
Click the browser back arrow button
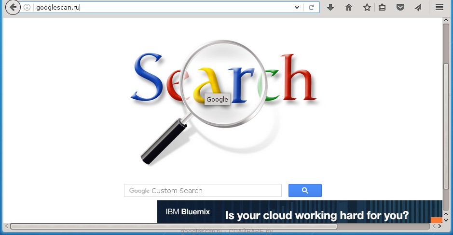pos(13,7)
